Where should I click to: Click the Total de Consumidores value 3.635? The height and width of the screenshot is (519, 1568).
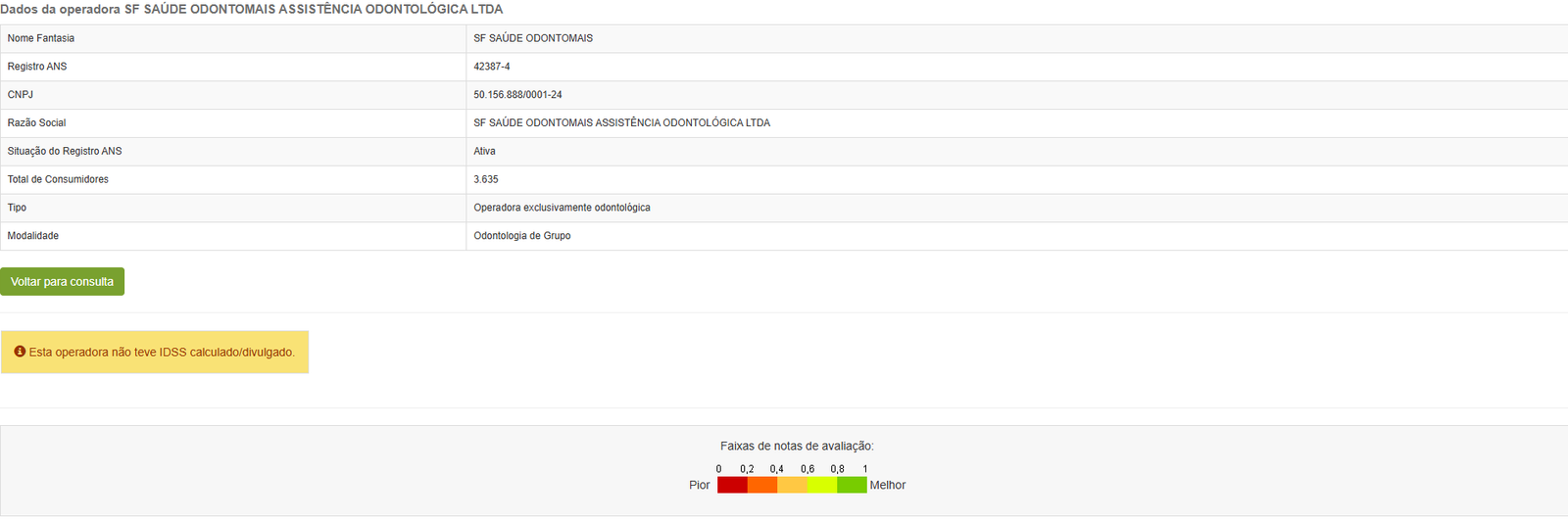(486, 179)
